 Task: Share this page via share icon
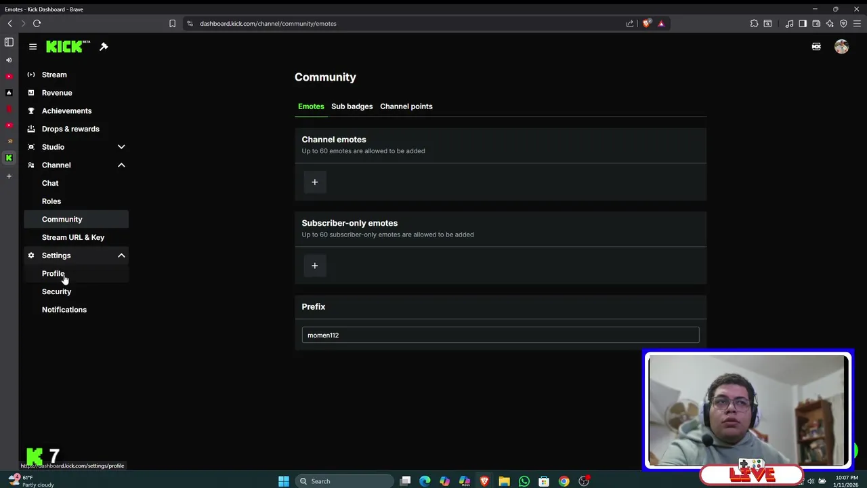click(x=630, y=23)
